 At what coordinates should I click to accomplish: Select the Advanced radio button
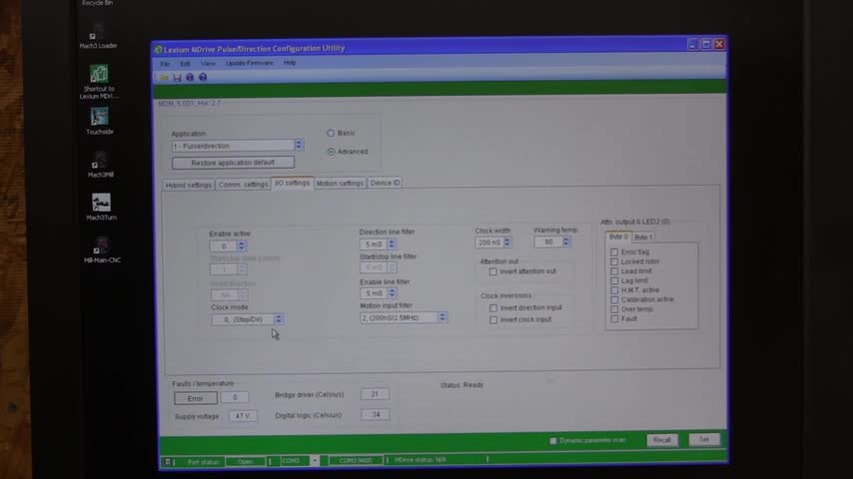coord(331,152)
